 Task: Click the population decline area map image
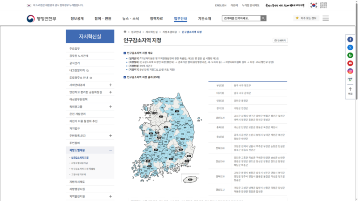166,137
